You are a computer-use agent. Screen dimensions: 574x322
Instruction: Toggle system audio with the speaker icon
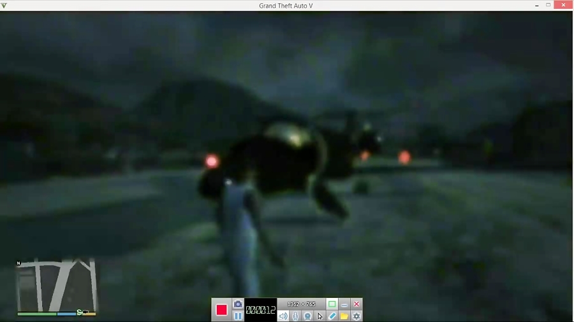pos(283,316)
